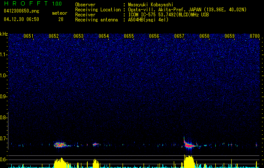The image size is (264, 168).
Task: Click the 0700 time marker
Action: (255, 37)
